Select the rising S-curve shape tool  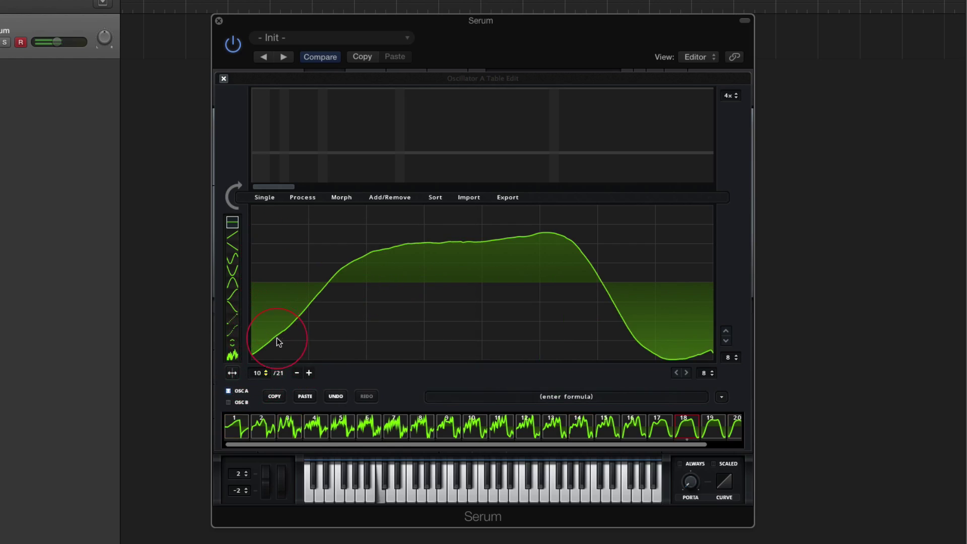(232, 295)
